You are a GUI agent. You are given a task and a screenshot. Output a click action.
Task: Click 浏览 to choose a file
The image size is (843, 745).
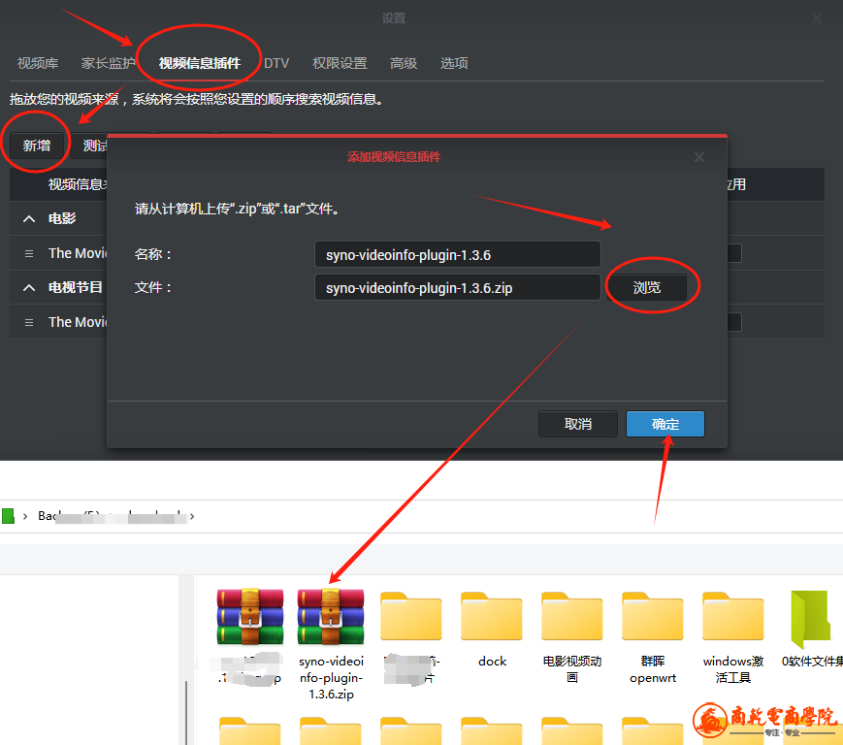(x=647, y=287)
